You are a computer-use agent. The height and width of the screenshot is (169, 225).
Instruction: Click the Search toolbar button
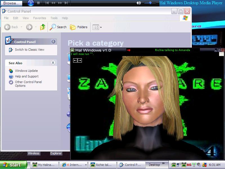58,27
